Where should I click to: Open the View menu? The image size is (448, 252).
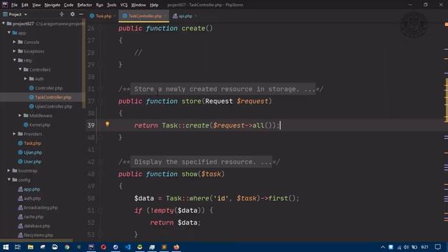(x=36, y=5)
